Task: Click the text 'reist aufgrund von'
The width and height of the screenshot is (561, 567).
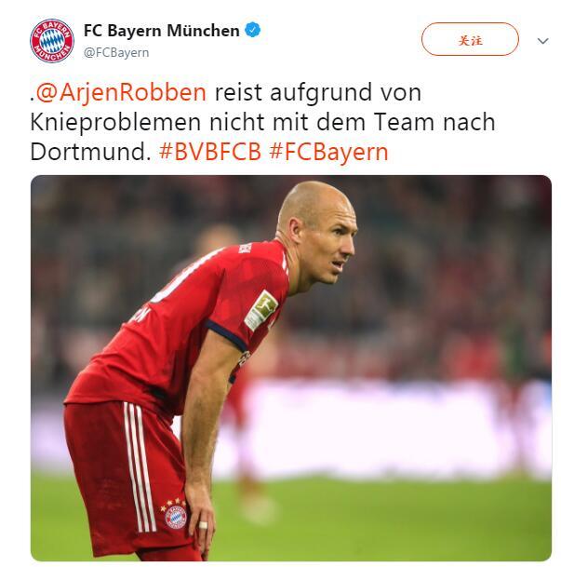Action: pyautogui.click(x=318, y=92)
